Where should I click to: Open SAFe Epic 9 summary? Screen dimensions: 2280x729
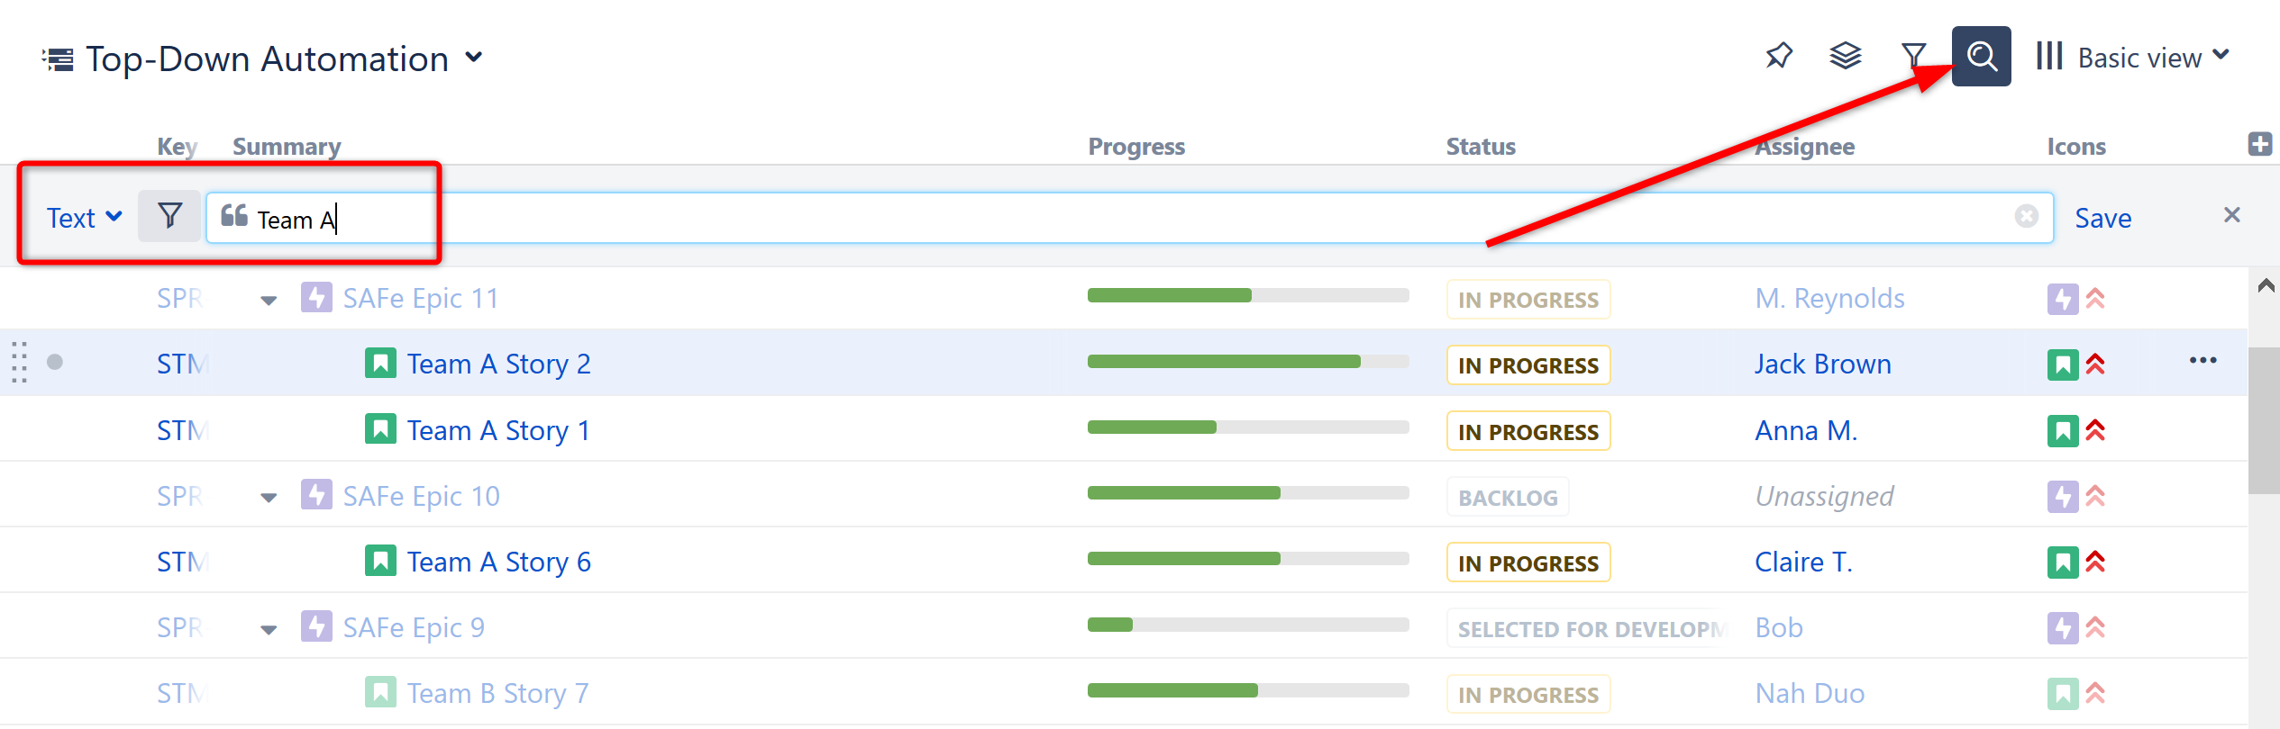[414, 627]
